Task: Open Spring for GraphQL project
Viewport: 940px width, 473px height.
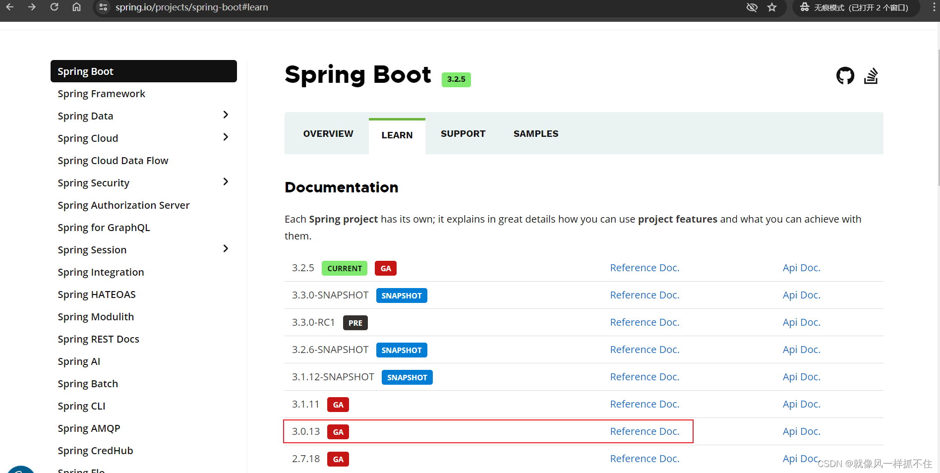Action: pos(104,228)
